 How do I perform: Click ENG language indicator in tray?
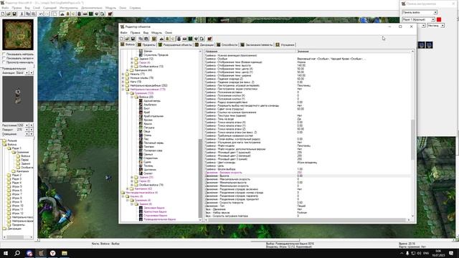[x=426, y=253]
